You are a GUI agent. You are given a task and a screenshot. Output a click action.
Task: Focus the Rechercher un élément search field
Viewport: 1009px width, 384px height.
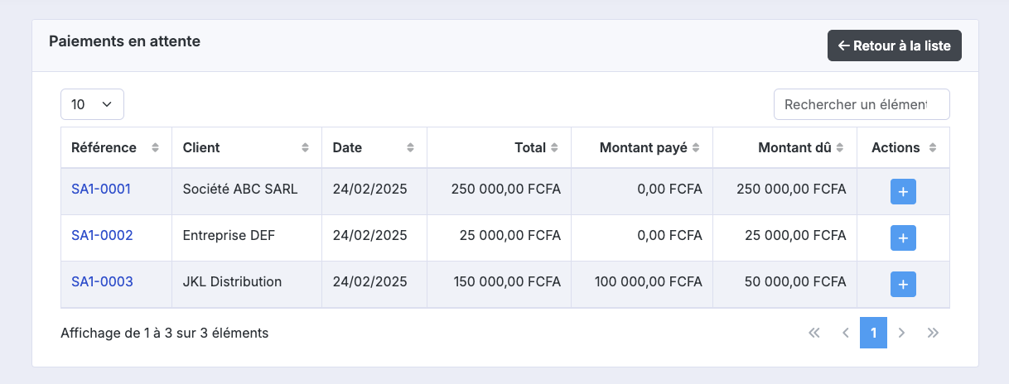click(x=862, y=104)
